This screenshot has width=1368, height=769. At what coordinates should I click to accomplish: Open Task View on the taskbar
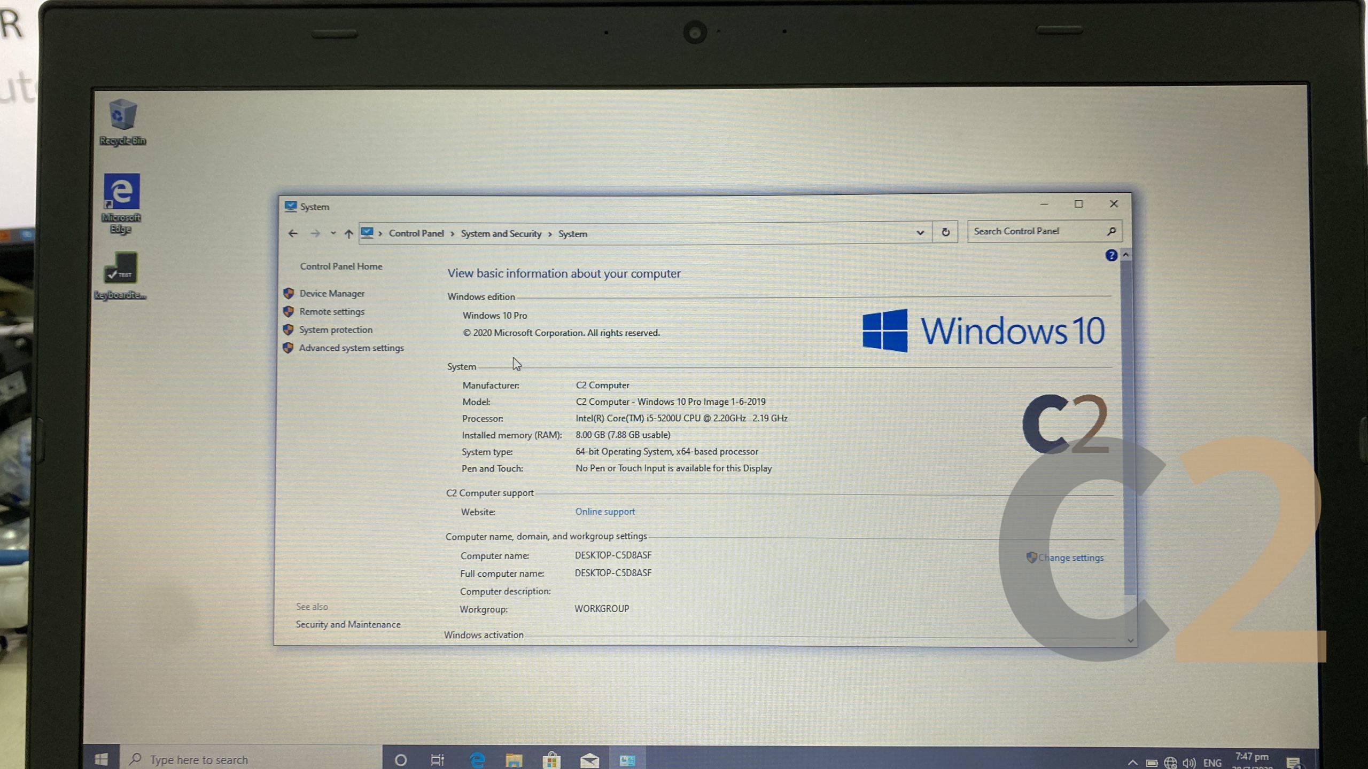[438, 759]
